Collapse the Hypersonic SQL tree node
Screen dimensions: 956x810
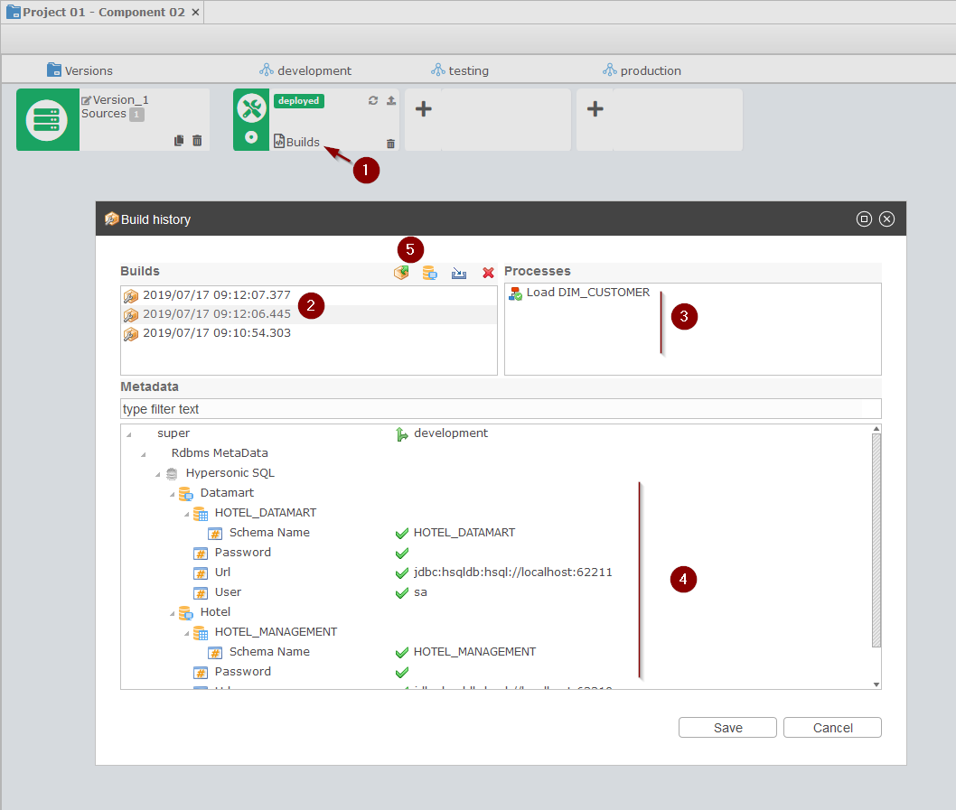(158, 473)
